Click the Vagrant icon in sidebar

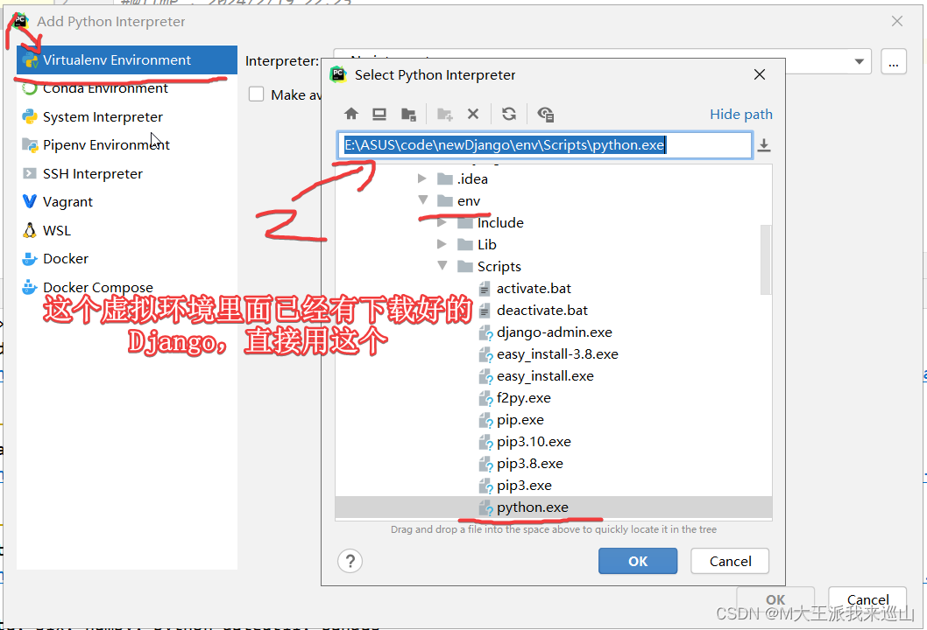tap(30, 201)
